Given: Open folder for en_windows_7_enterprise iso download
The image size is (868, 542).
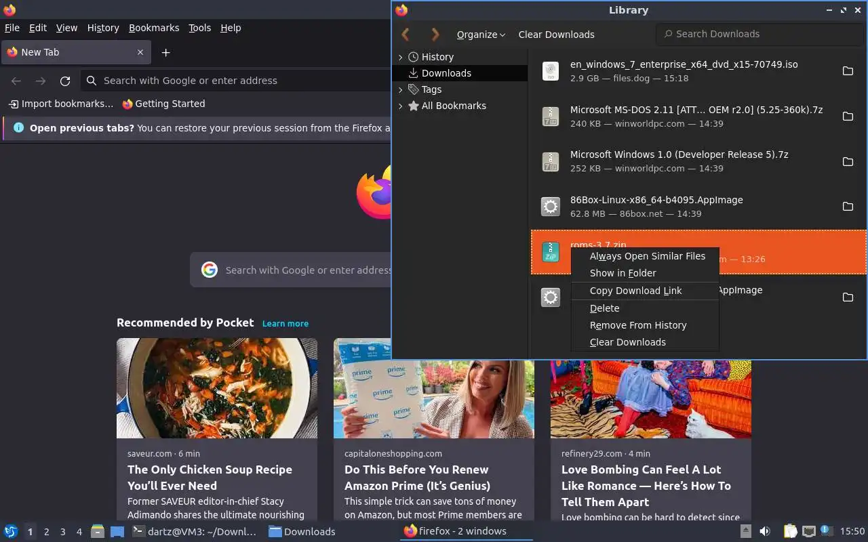Looking at the screenshot, I should (x=848, y=71).
